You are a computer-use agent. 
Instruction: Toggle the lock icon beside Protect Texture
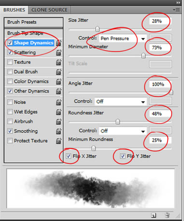[x=58, y=141]
